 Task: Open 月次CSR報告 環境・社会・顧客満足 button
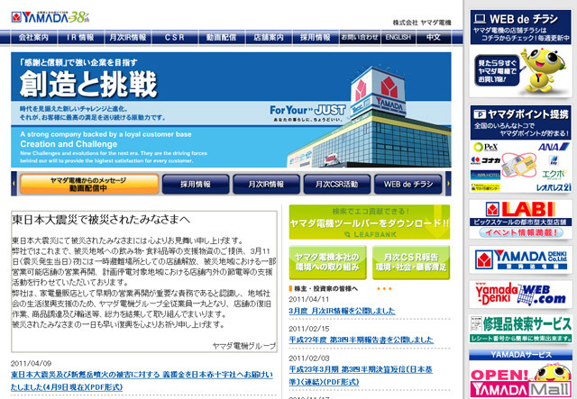click(x=411, y=262)
